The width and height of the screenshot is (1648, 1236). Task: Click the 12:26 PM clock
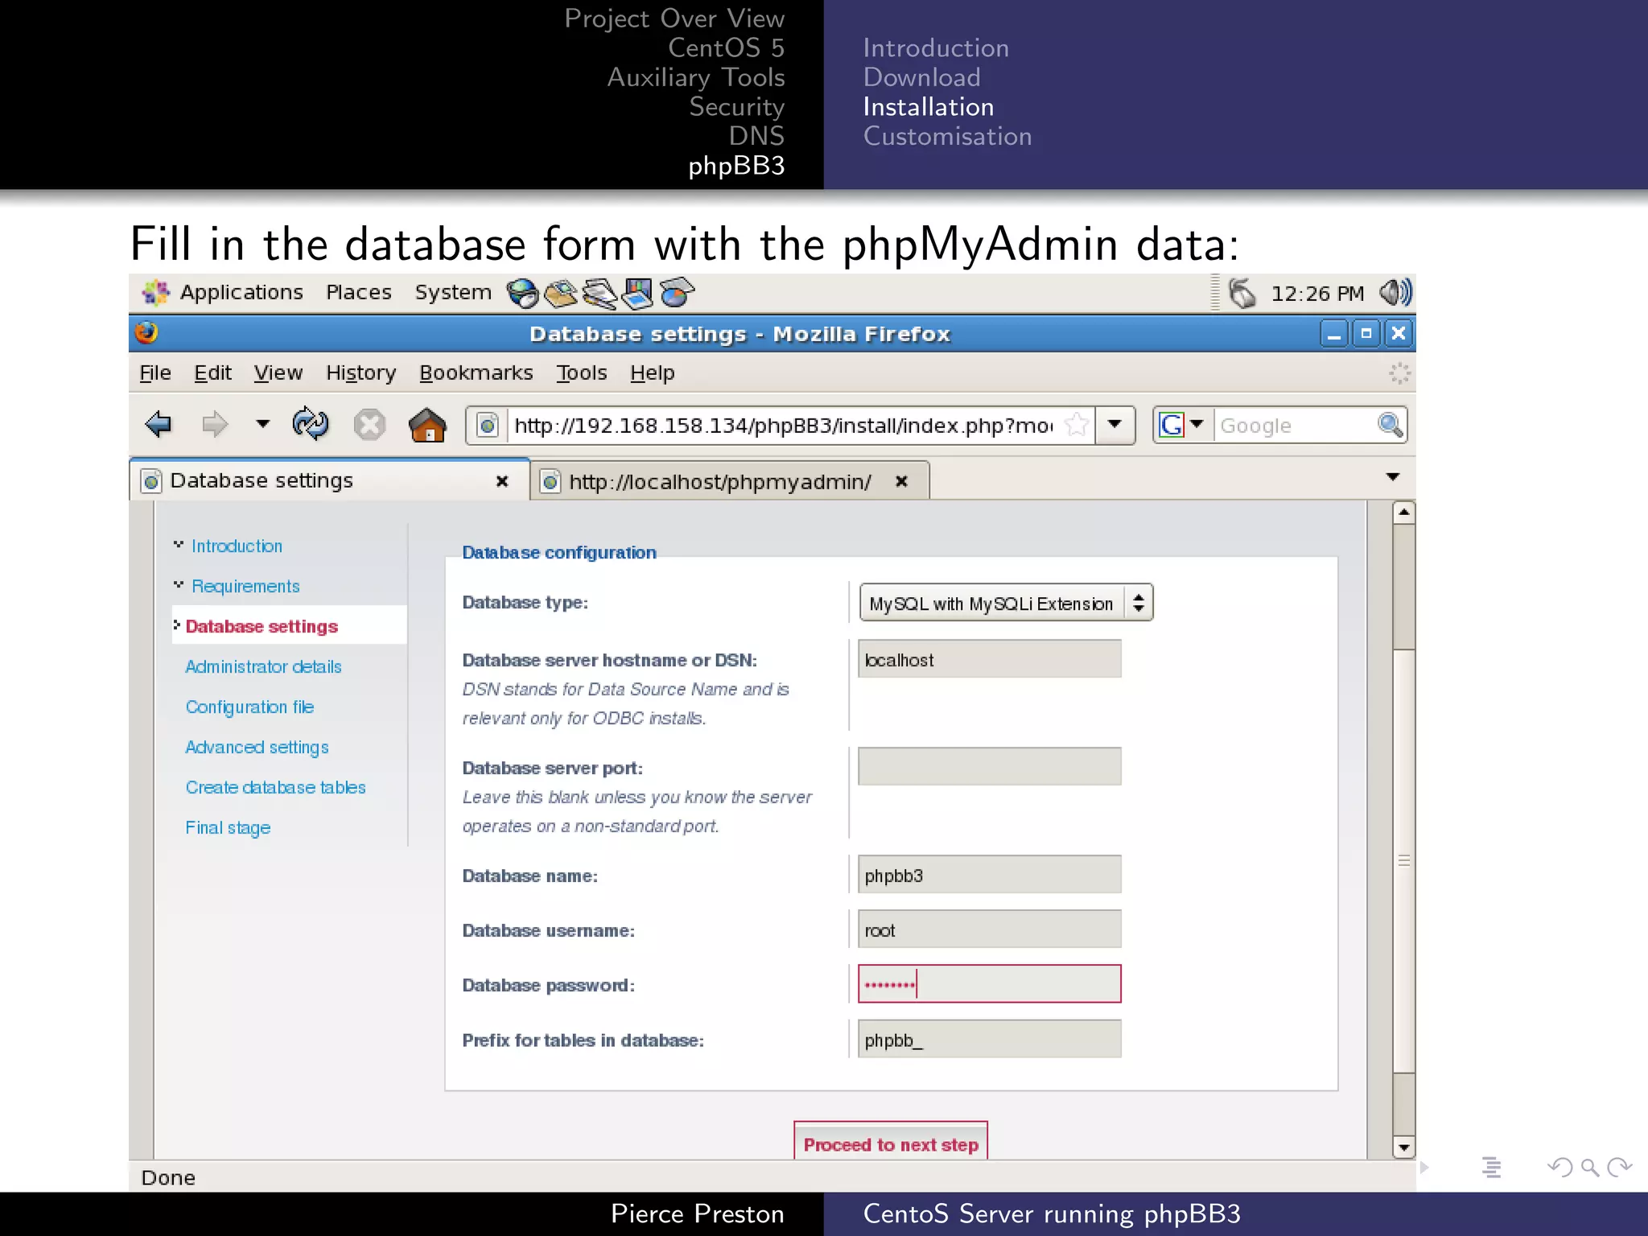[x=1317, y=294]
